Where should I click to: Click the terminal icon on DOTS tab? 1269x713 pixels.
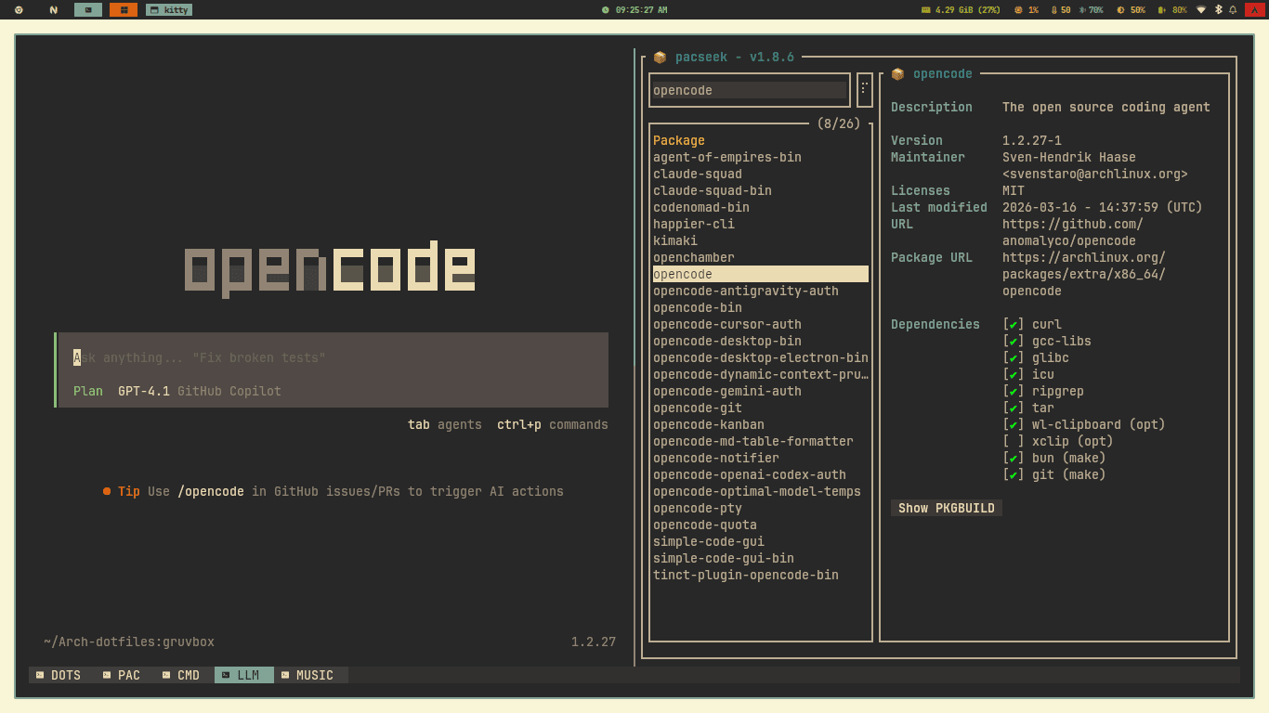pos(40,675)
